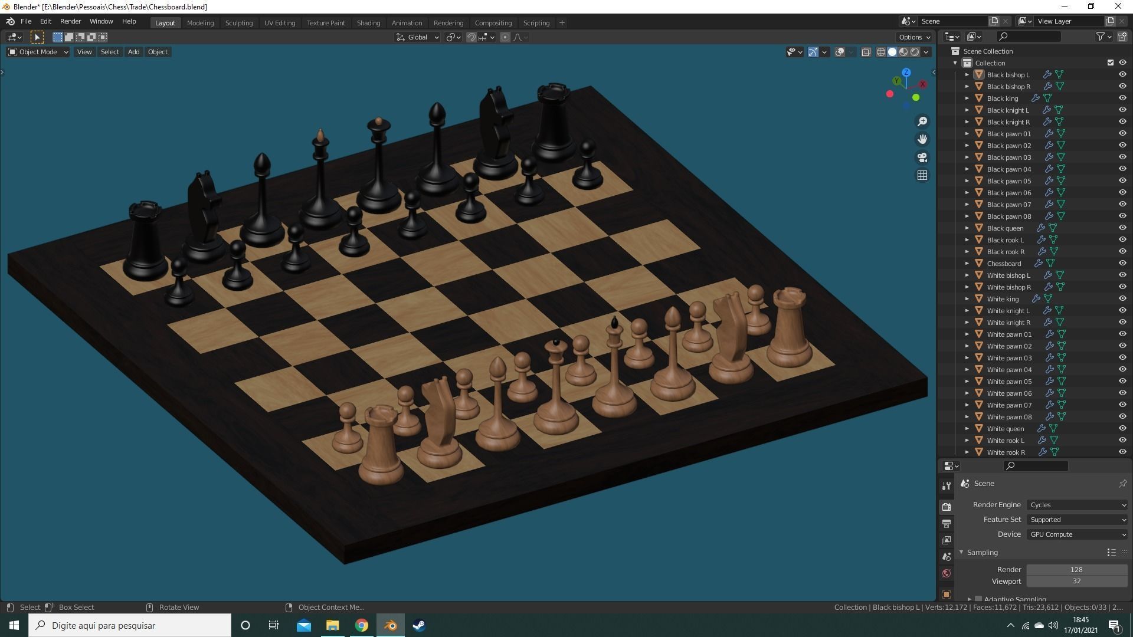The image size is (1133, 637).
Task: Expand the White rook R tree item
Action: pos(967,452)
